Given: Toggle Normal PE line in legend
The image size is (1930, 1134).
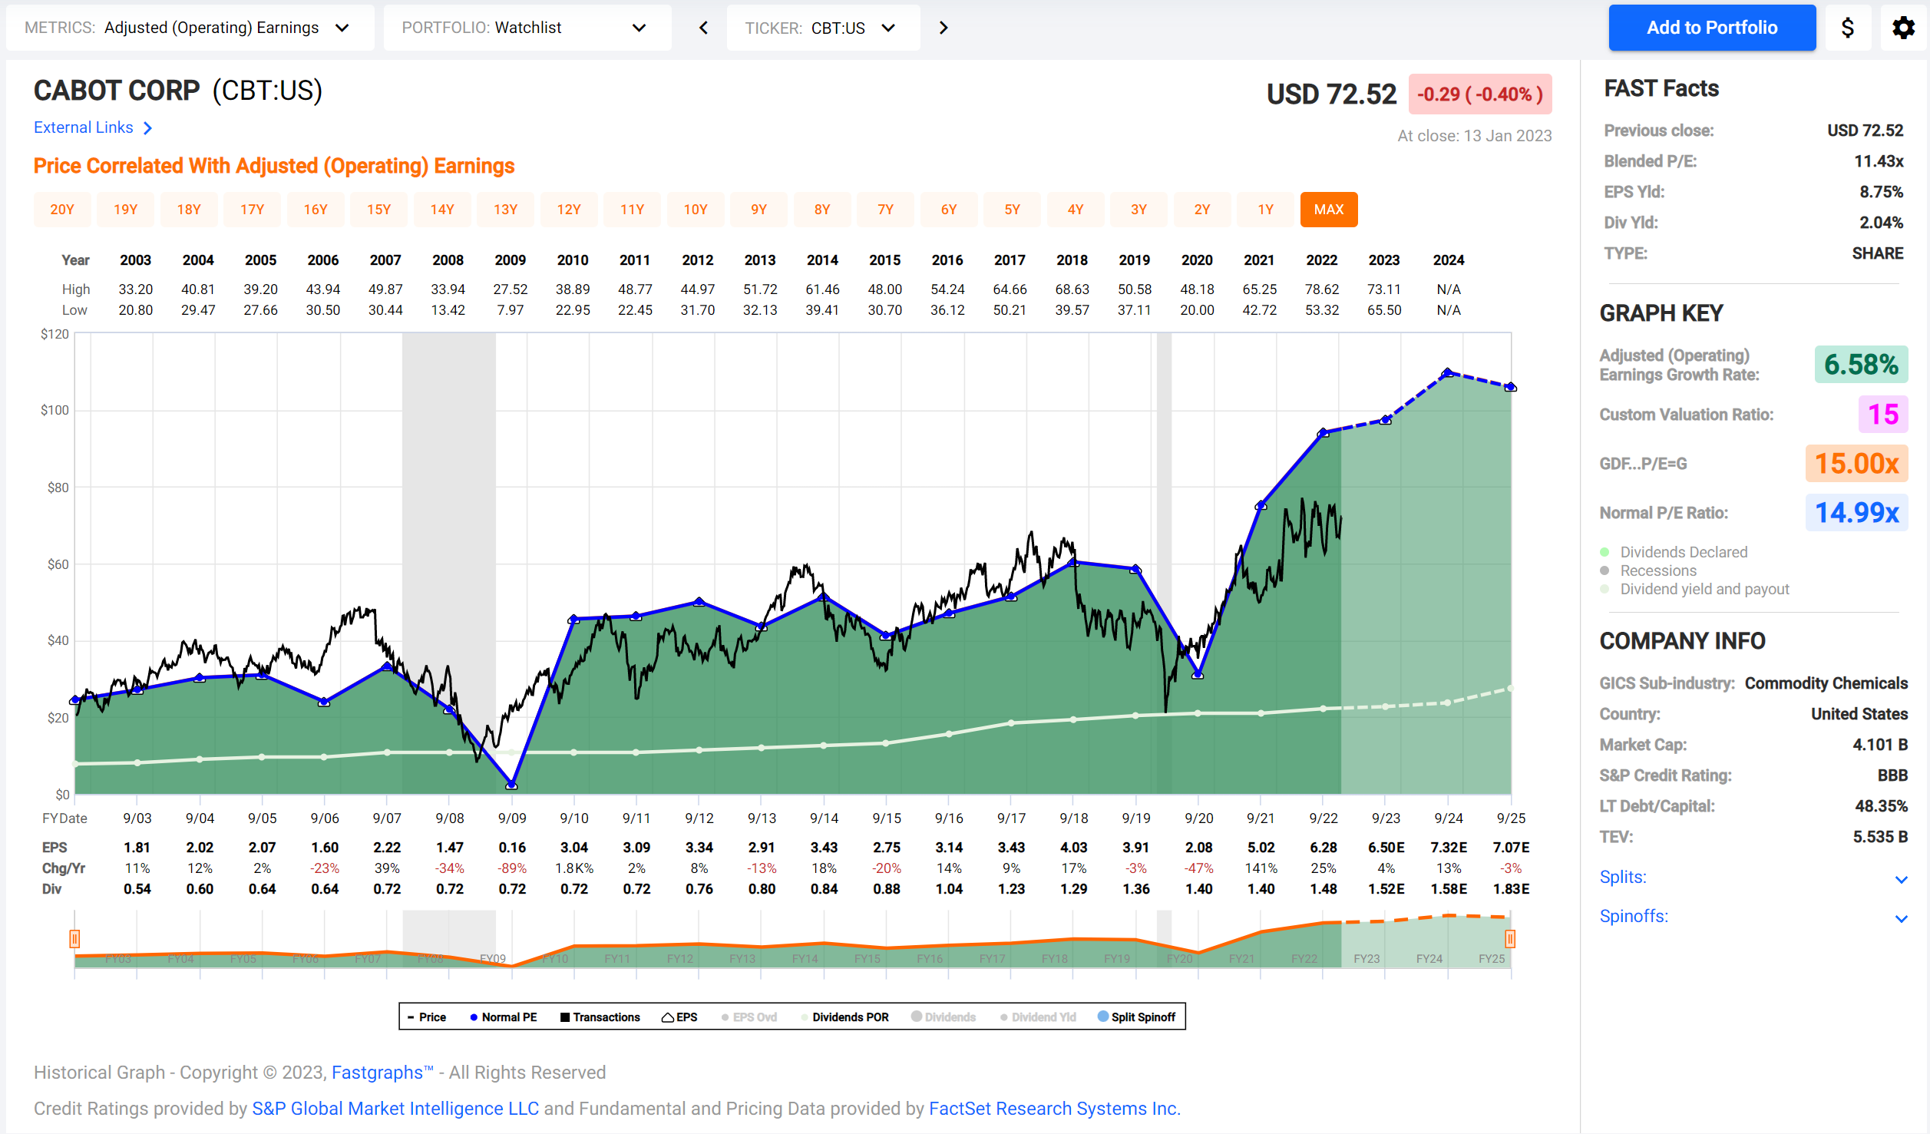Looking at the screenshot, I should 503,1017.
